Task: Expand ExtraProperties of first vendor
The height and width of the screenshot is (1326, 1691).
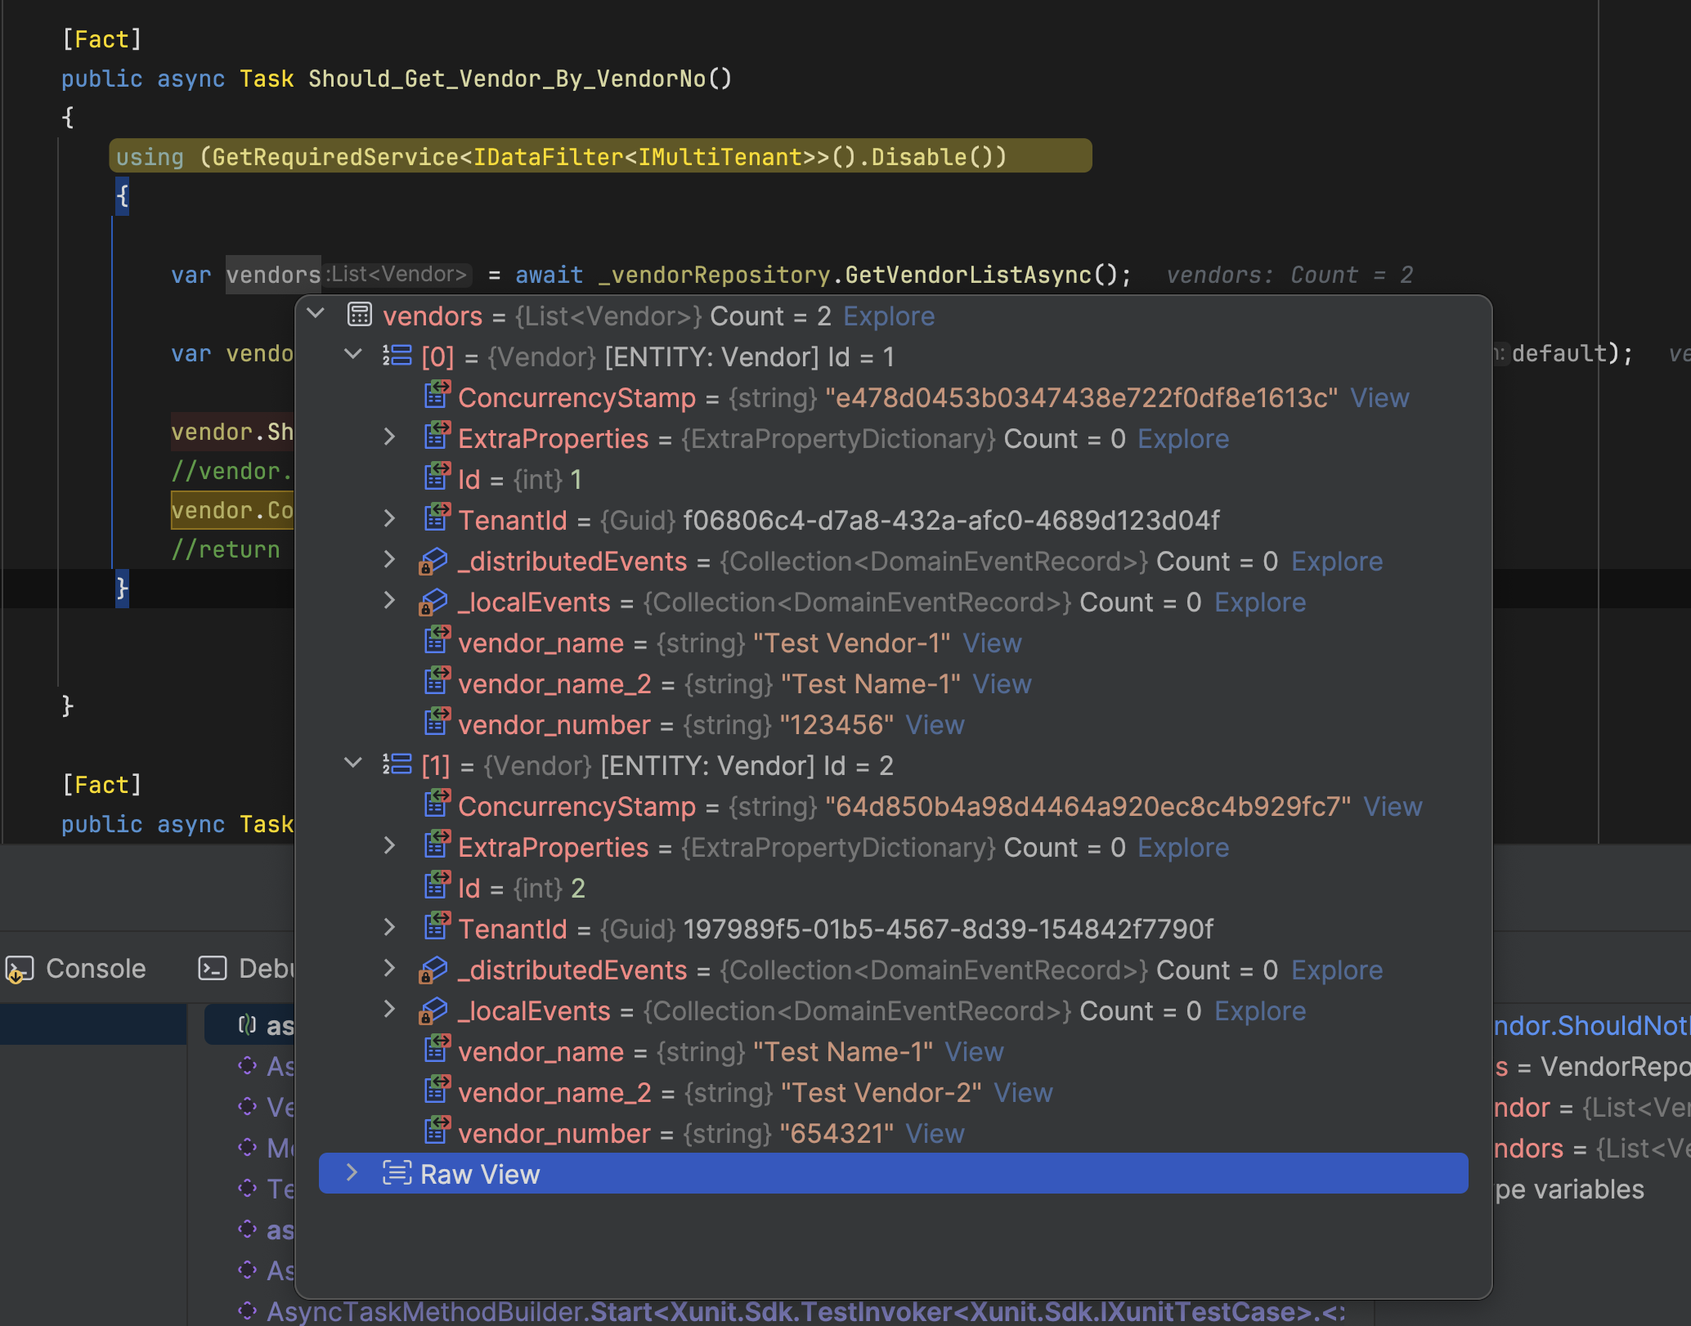Action: point(390,437)
